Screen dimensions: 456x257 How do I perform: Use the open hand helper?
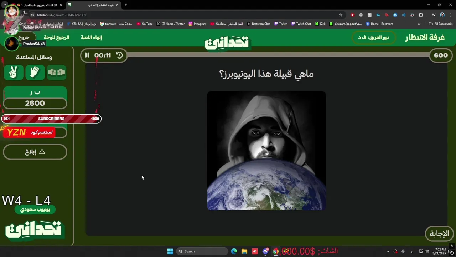point(35,72)
